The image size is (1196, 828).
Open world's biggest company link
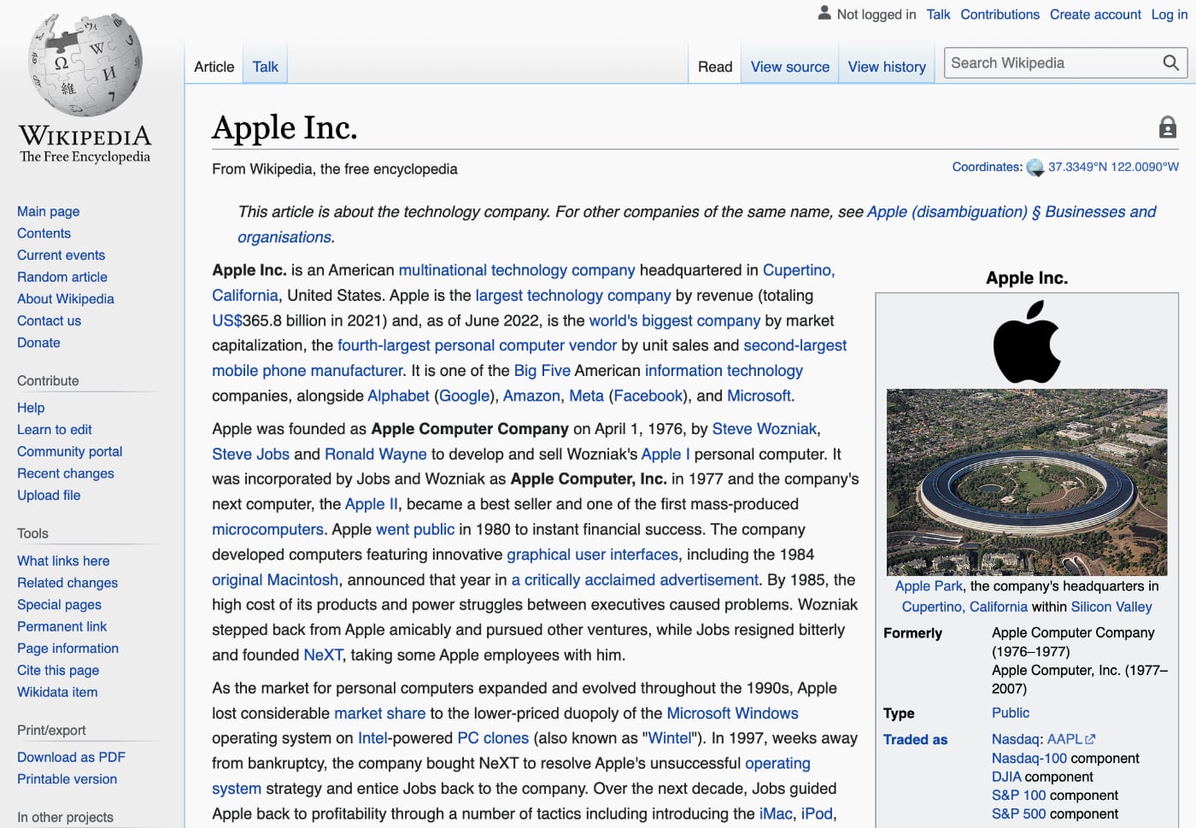point(675,320)
